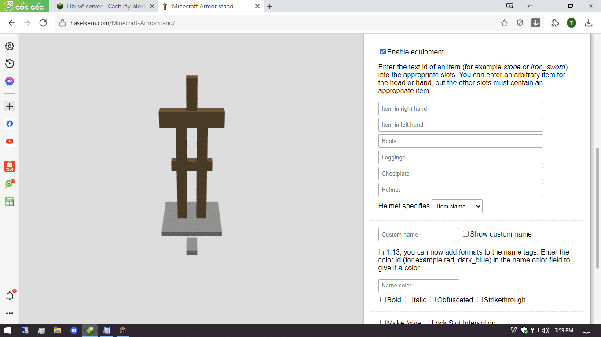Open the browser extensions puzzle icon

click(x=555, y=23)
